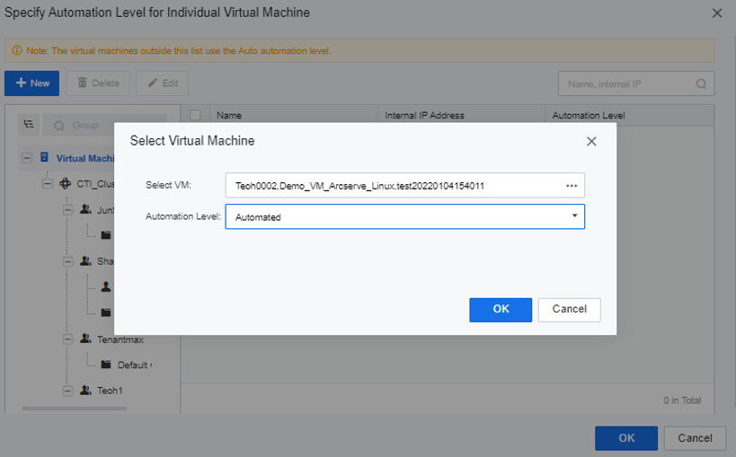The width and height of the screenshot is (736, 457).
Task: Tick the select-all checkbox in table header
Action: point(195,115)
